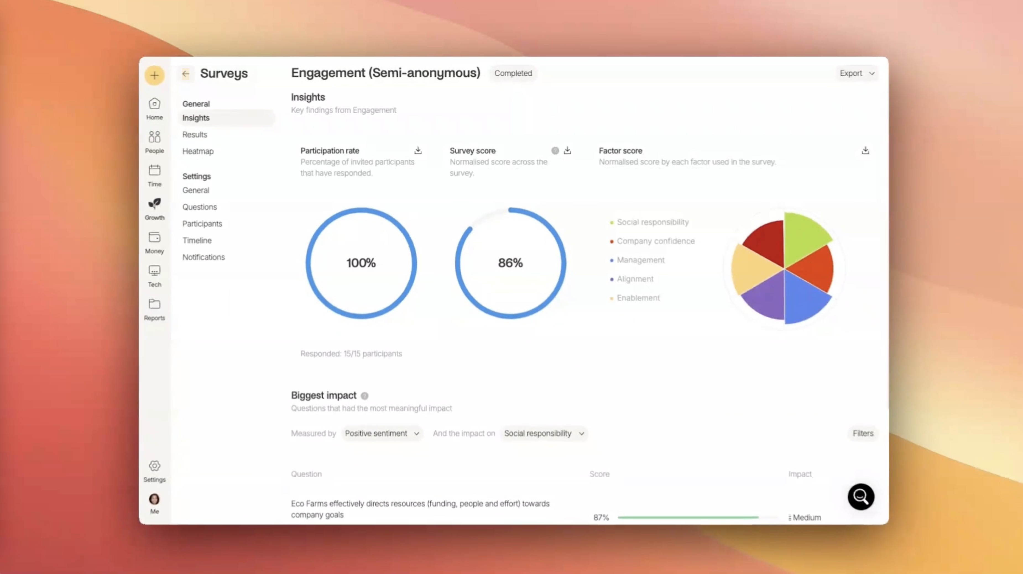This screenshot has height=574, width=1023.
Task: Open the Social responsibility dropdown
Action: pos(544,434)
